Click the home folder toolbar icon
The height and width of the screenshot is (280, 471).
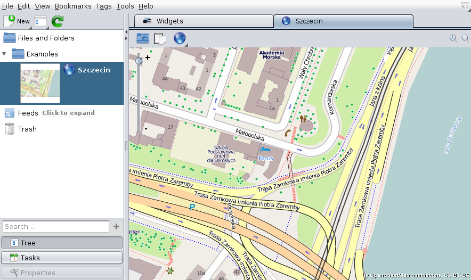(x=143, y=38)
